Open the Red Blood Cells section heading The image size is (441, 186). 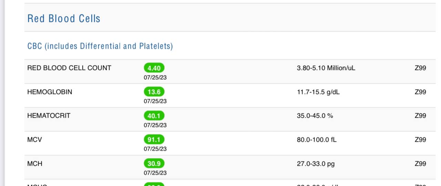[64, 19]
